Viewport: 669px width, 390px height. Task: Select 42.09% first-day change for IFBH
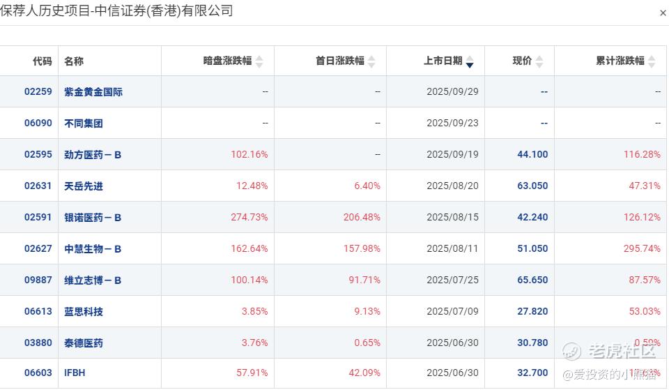pyautogui.click(x=364, y=373)
